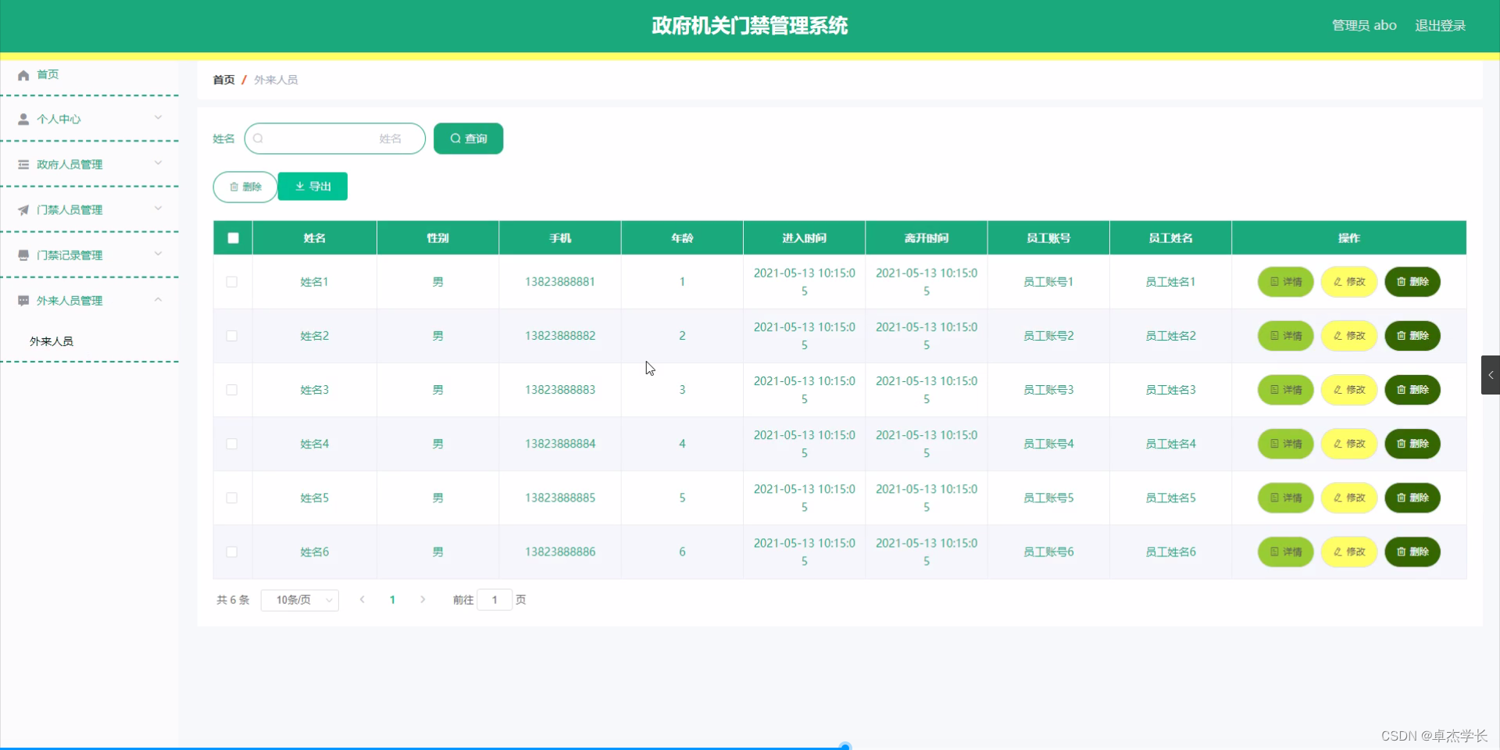
Task: Collapse the 外来人员管理 sidebar section
Action: point(159,299)
